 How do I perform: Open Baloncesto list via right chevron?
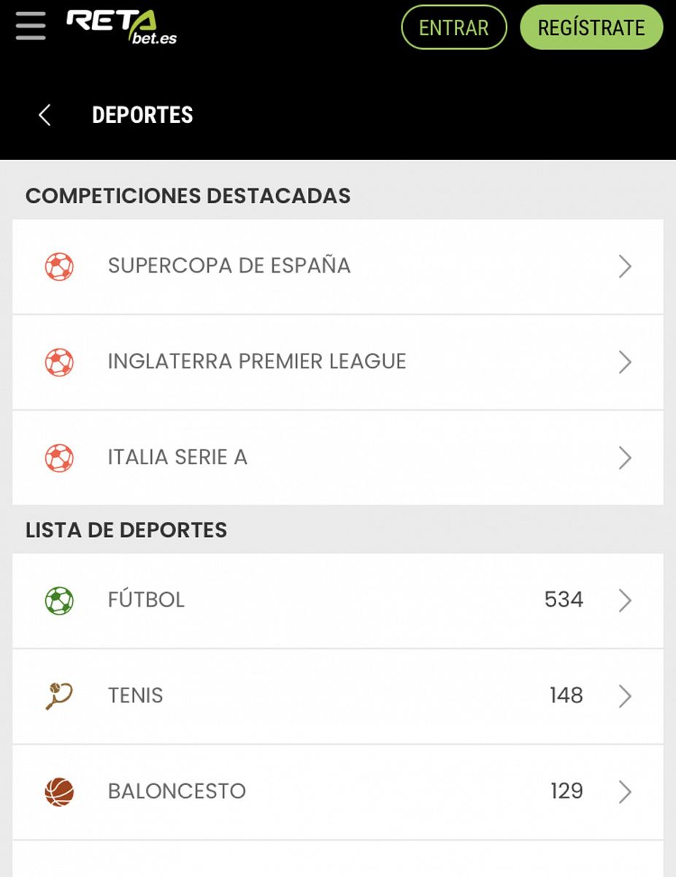click(x=625, y=791)
